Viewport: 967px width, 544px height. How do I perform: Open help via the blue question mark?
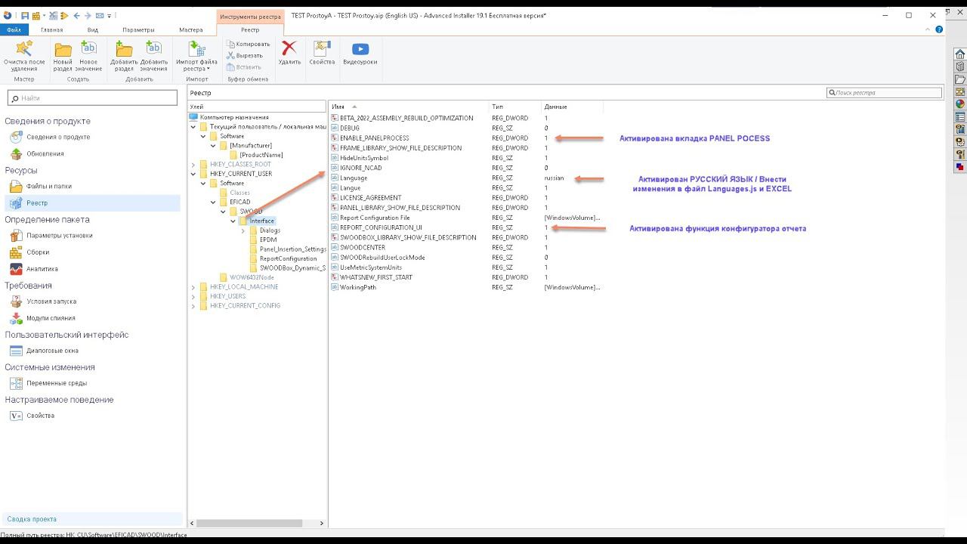tap(939, 29)
